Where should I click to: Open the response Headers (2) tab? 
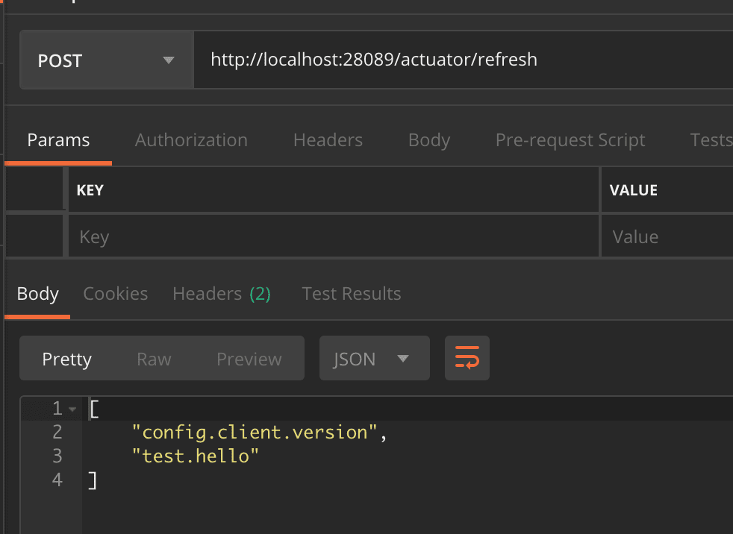click(x=222, y=294)
